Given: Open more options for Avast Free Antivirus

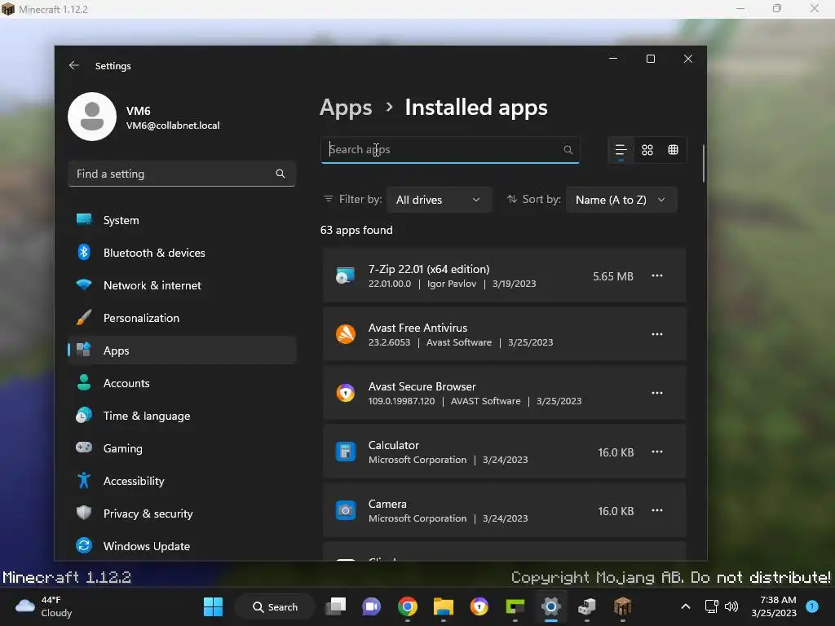Looking at the screenshot, I should click(x=657, y=334).
